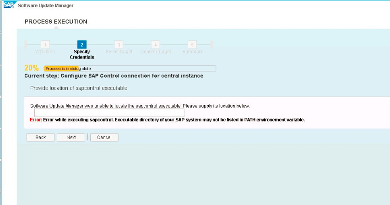
Task: Click the 'Current step: Configure SAP Control connection' text
Action: (114, 76)
